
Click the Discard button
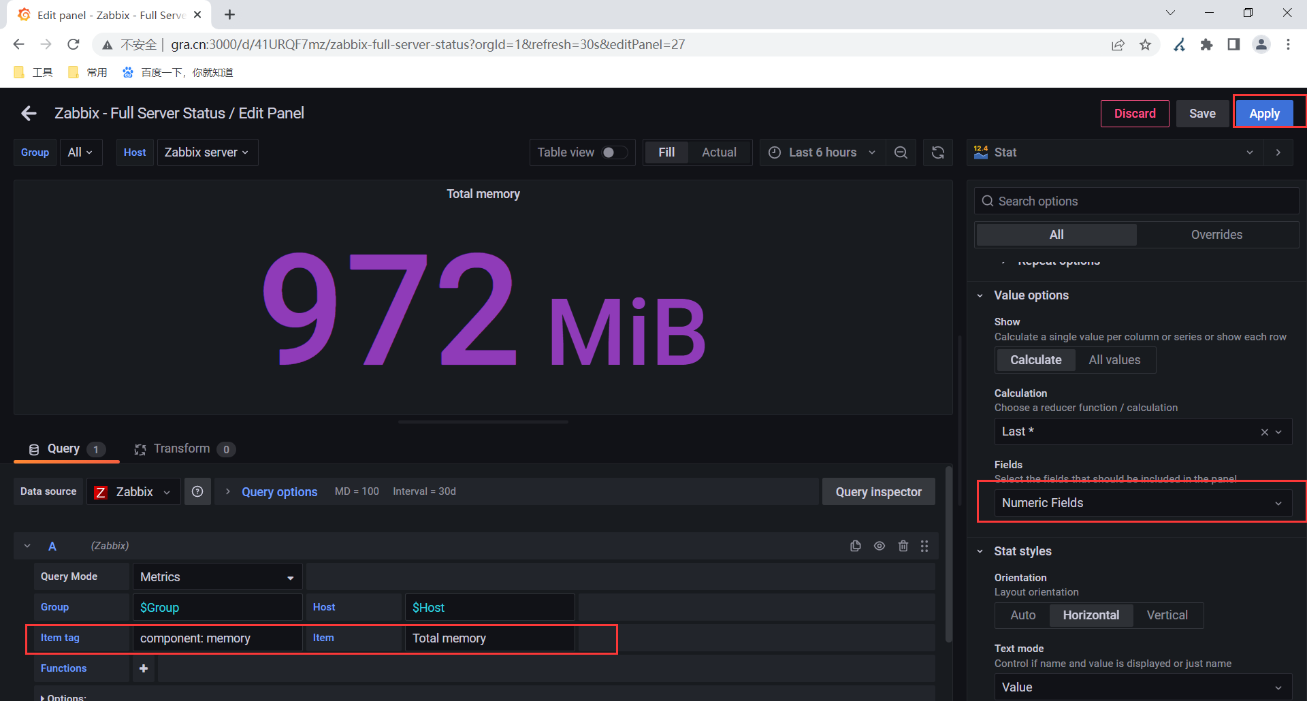tap(1135, 114)
